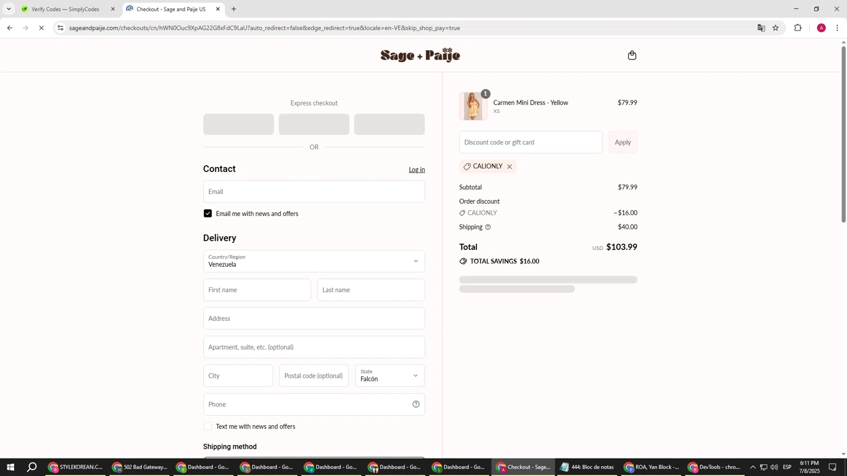Screen dimensions: 847x476
Task: Open network status tray icon
Action: [763, 467]
